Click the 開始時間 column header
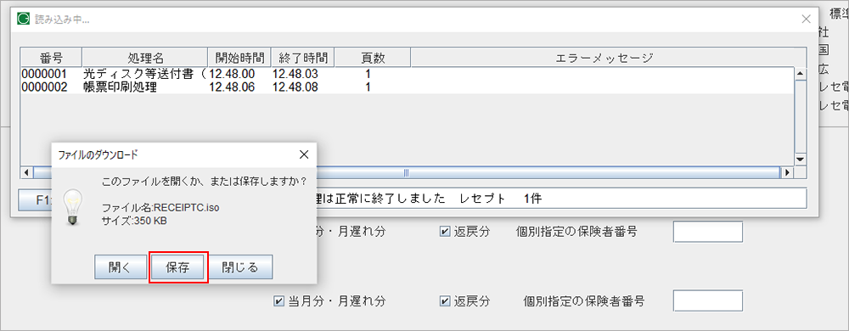Viewport: 849px width, 331px height. (239, 58)
